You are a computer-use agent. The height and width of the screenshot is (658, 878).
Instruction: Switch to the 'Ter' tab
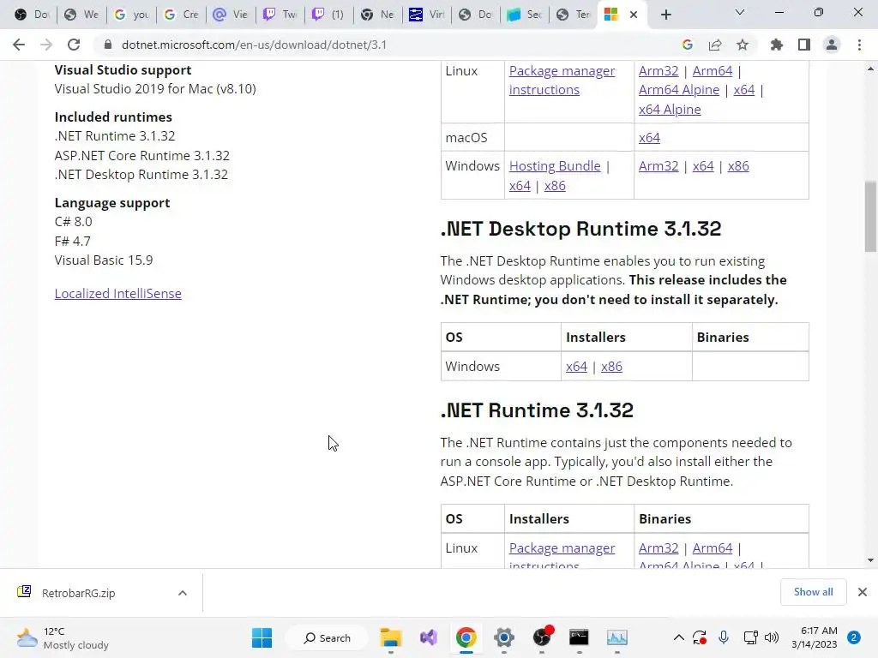(x=574, y=15)
